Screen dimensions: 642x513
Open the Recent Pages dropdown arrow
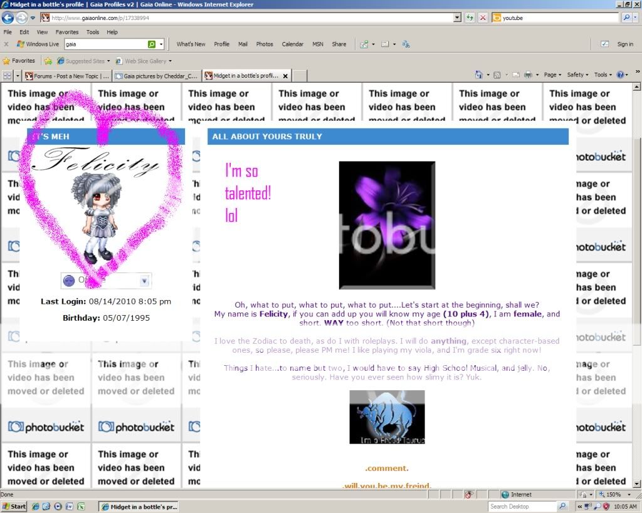(x=33, y=18)
